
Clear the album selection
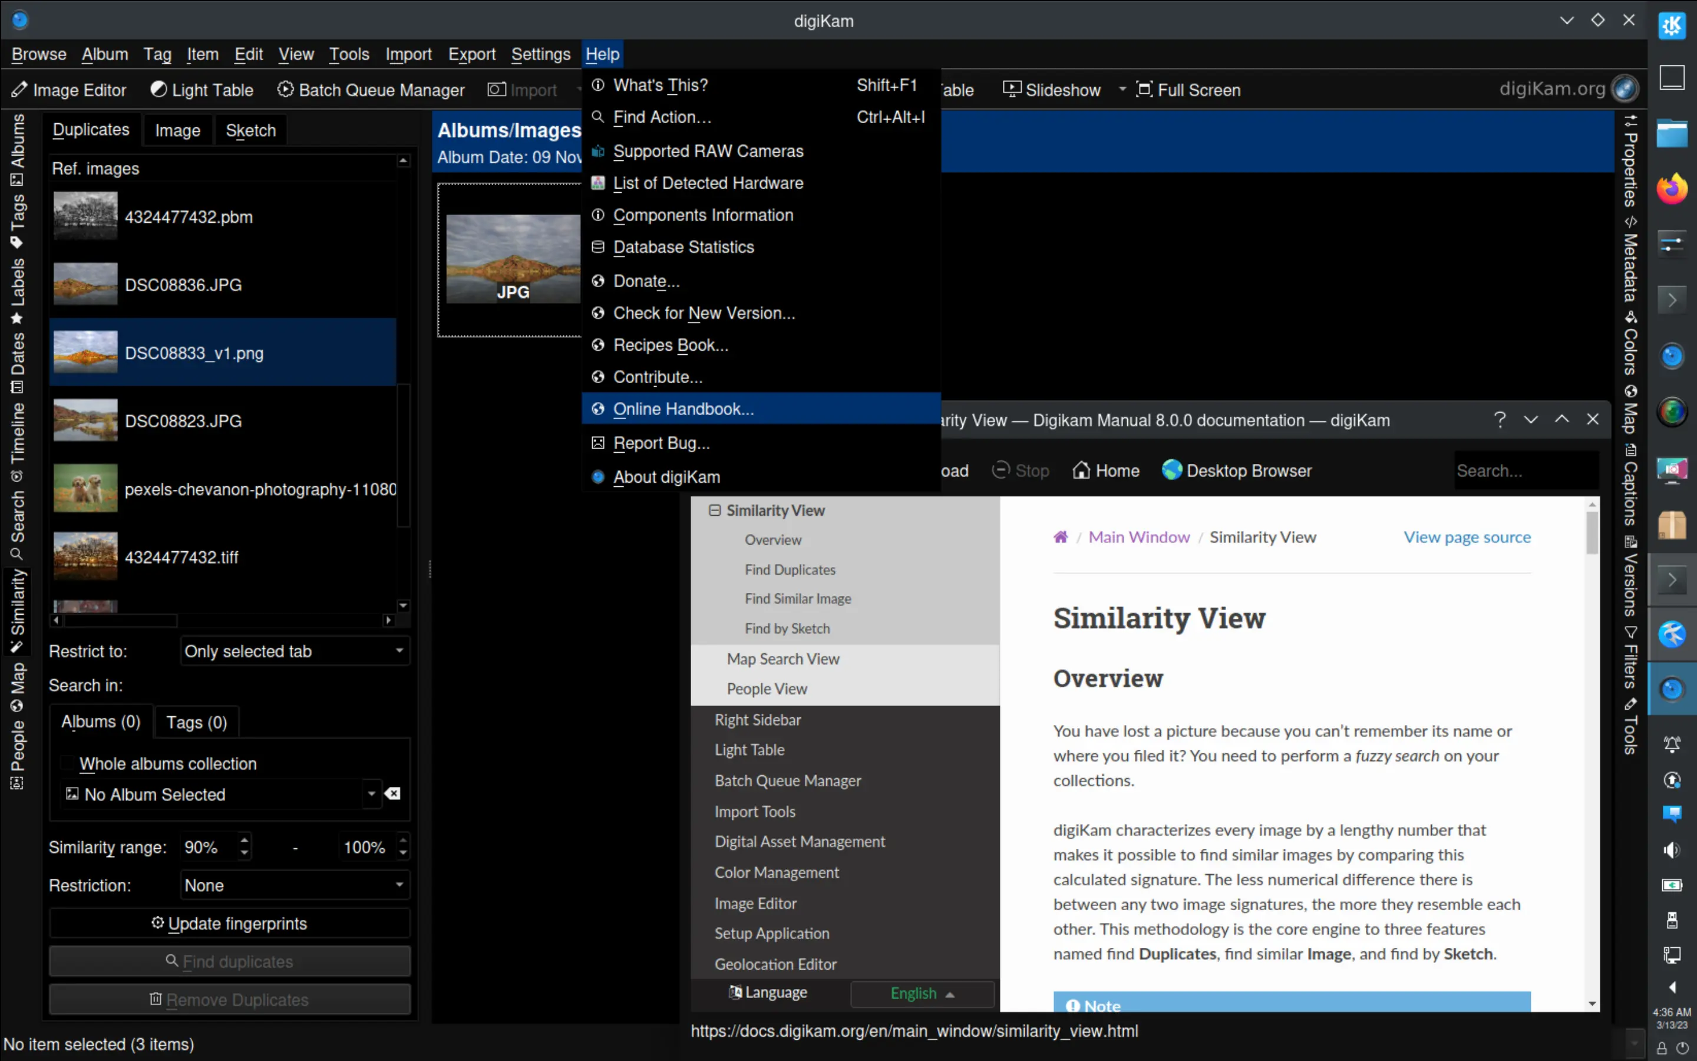click(x=394, y=793)
